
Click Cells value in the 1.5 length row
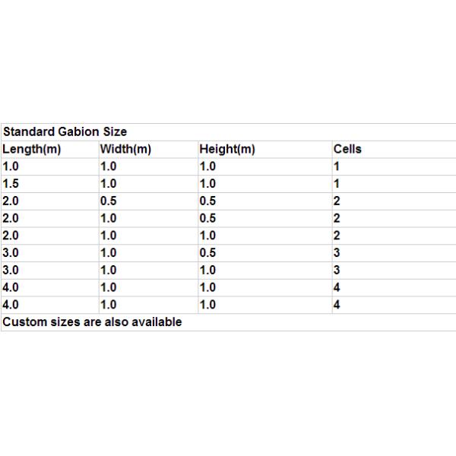(x=337, y=184)
